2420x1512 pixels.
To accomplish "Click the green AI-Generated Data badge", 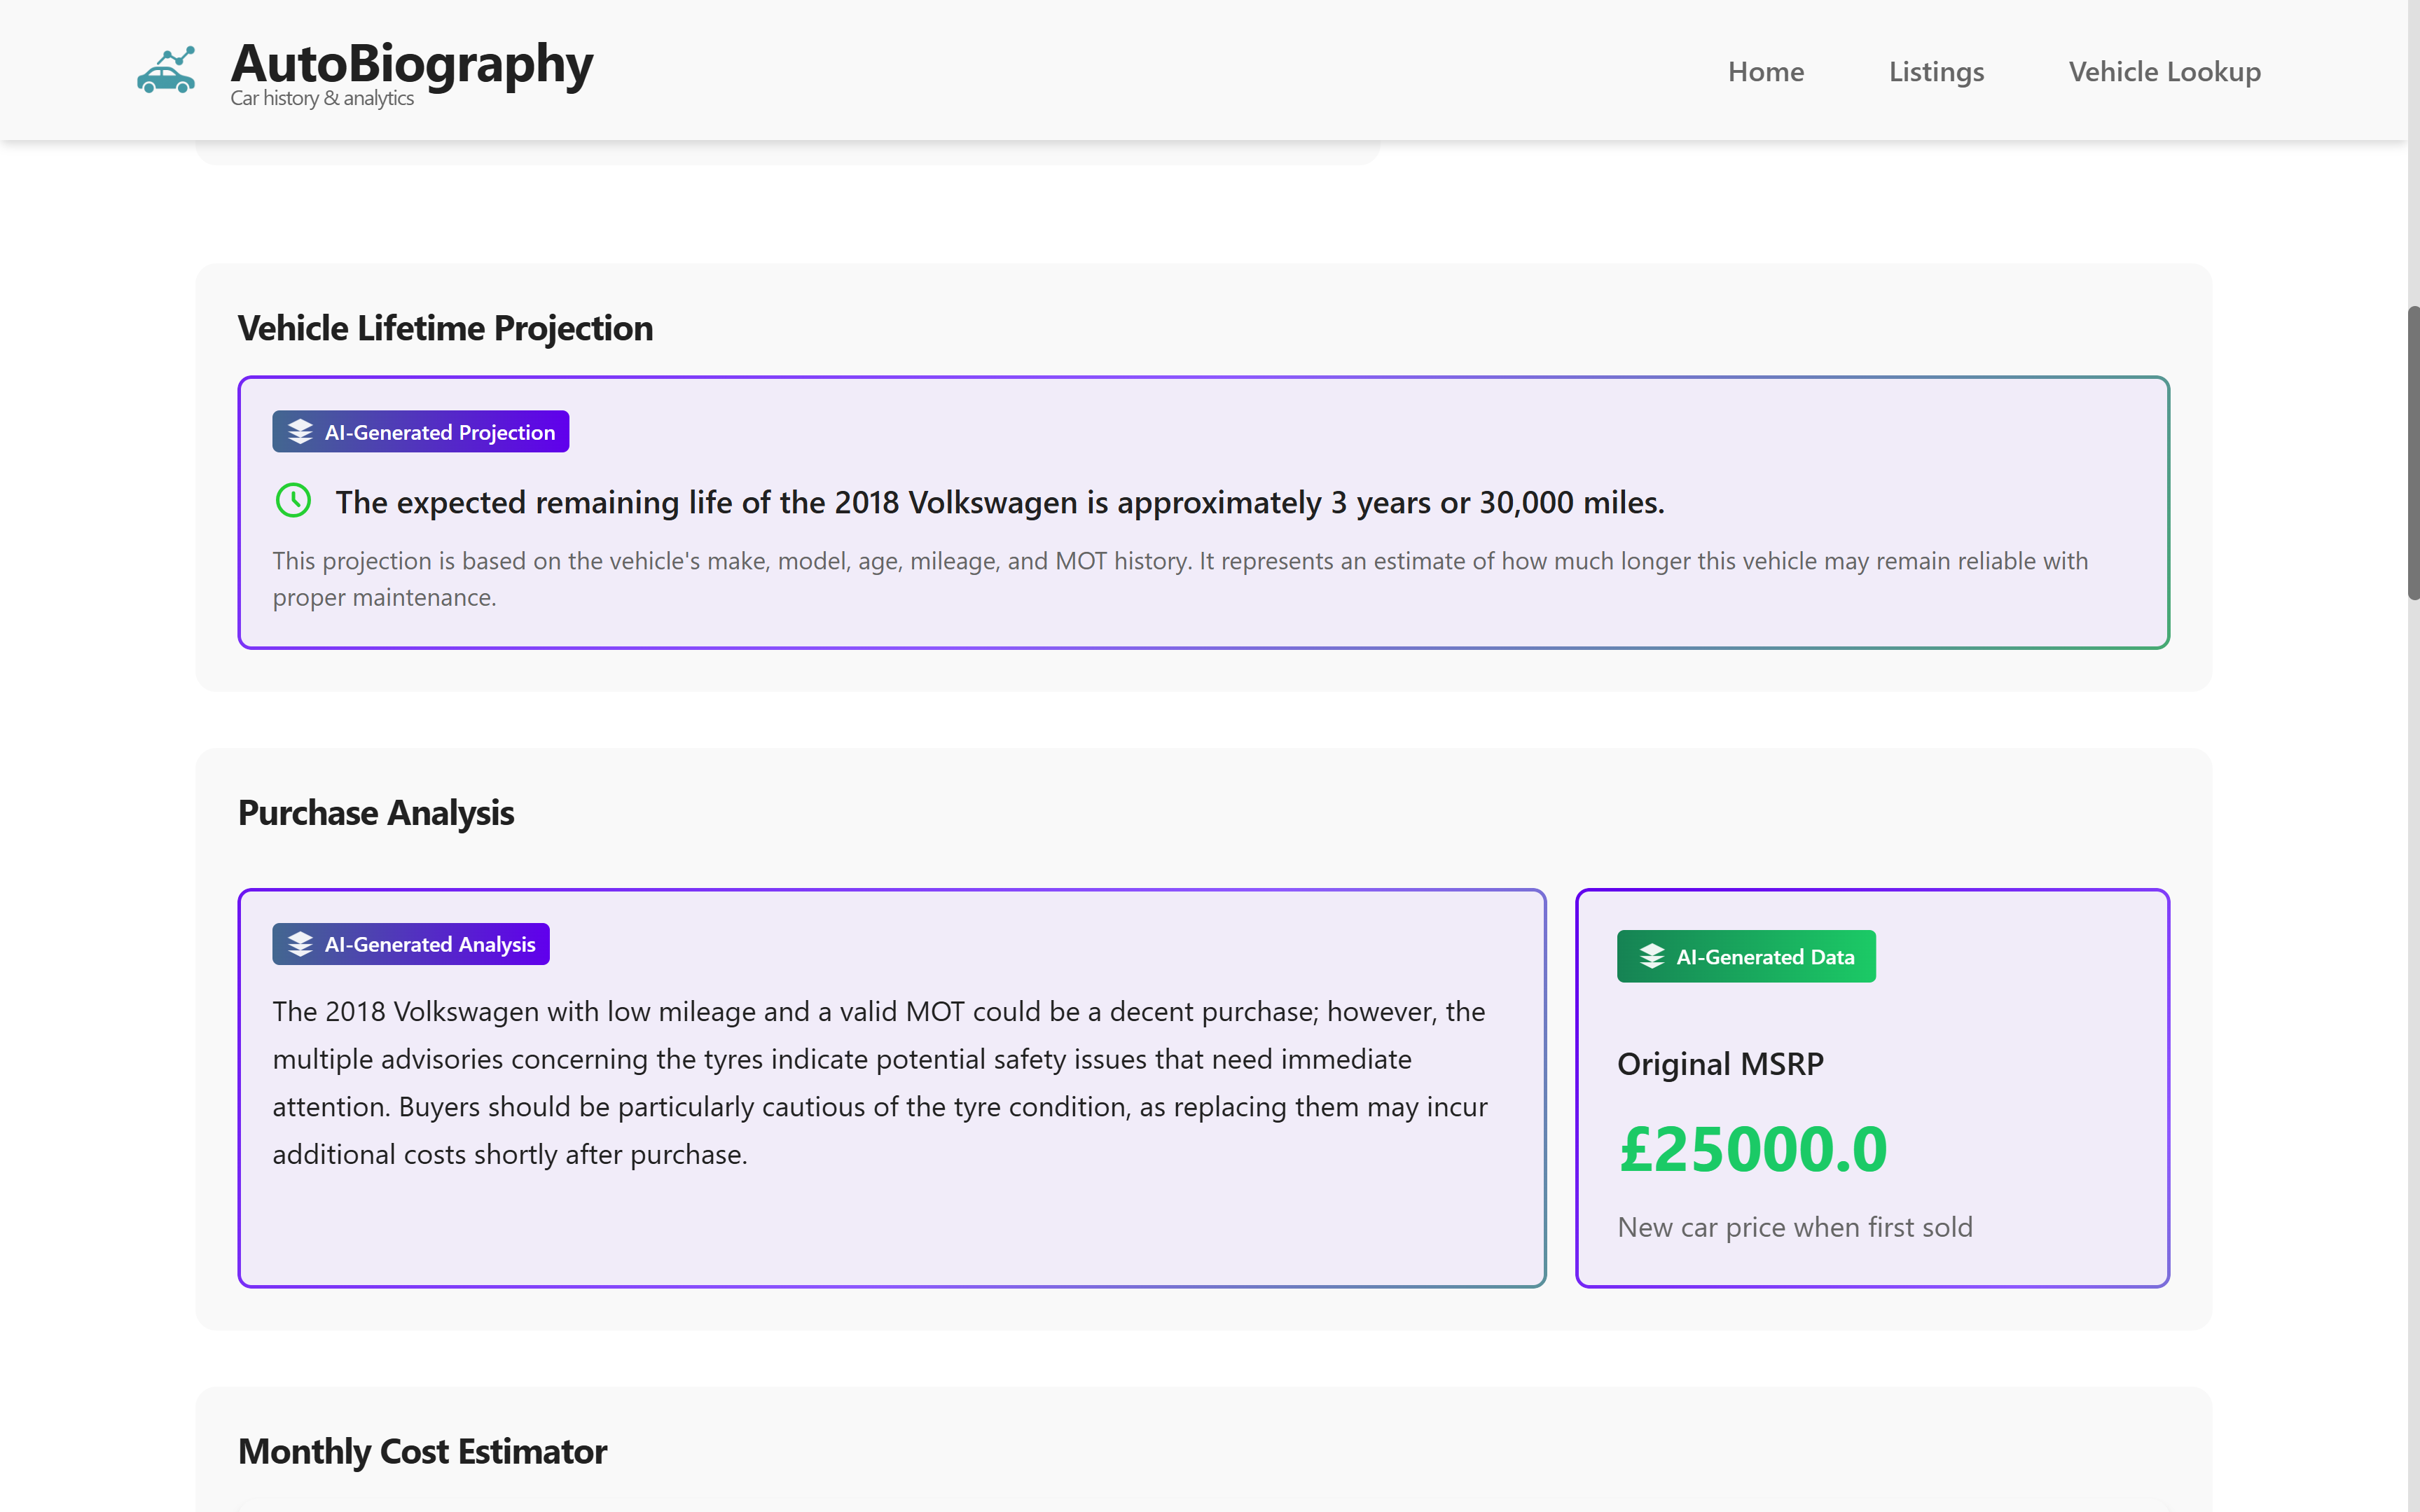I will (1746, 957).
